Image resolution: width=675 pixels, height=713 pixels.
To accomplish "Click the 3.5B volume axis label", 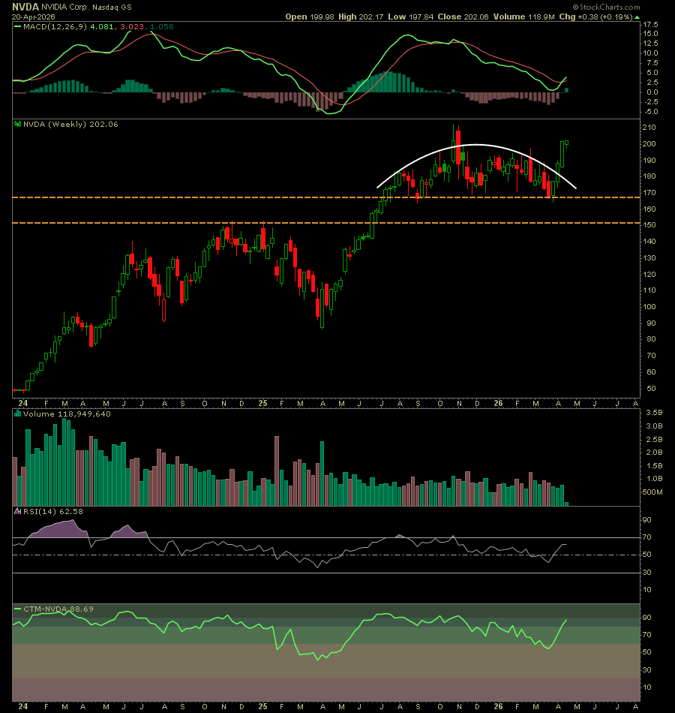I will pyautogui.click(x=654, y=413).
